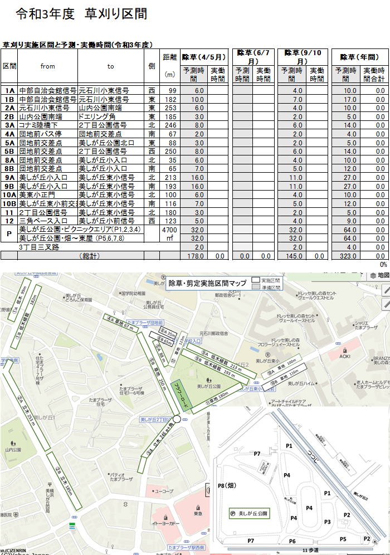
Task: Click the AOKI shop icon on map
Action: pyautogui.click(x=345, y=349)
